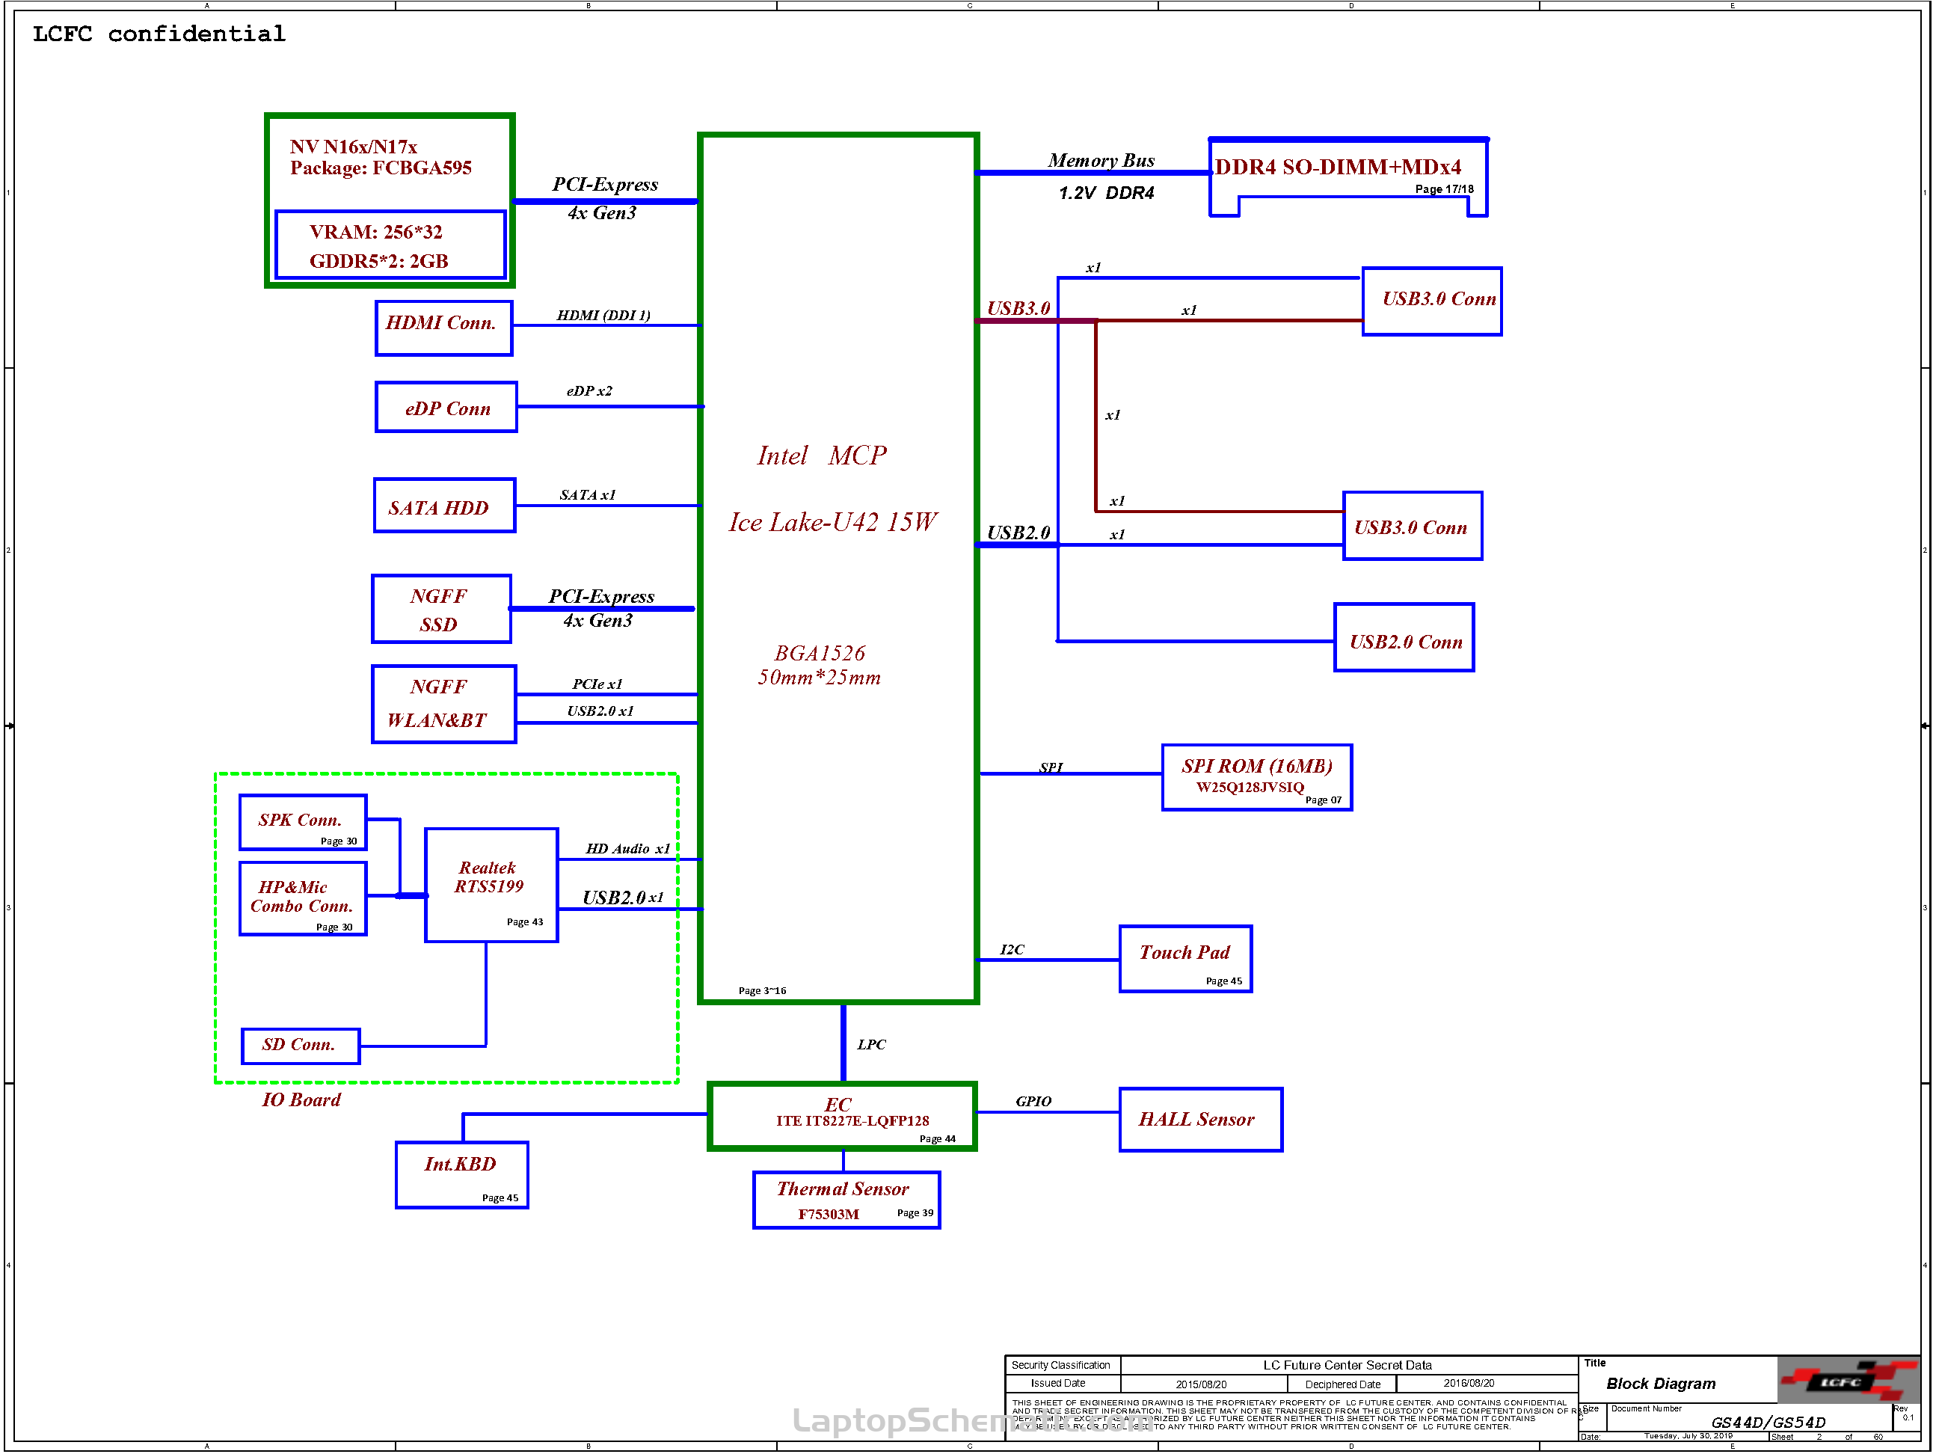Viewport: 1939px width, 1454px height.
Task: Select the Issued Date 2015/08/20 cell
Action: [1202, 1384]
